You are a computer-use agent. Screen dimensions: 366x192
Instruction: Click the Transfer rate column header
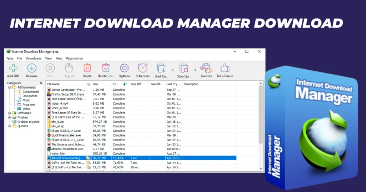157,84
